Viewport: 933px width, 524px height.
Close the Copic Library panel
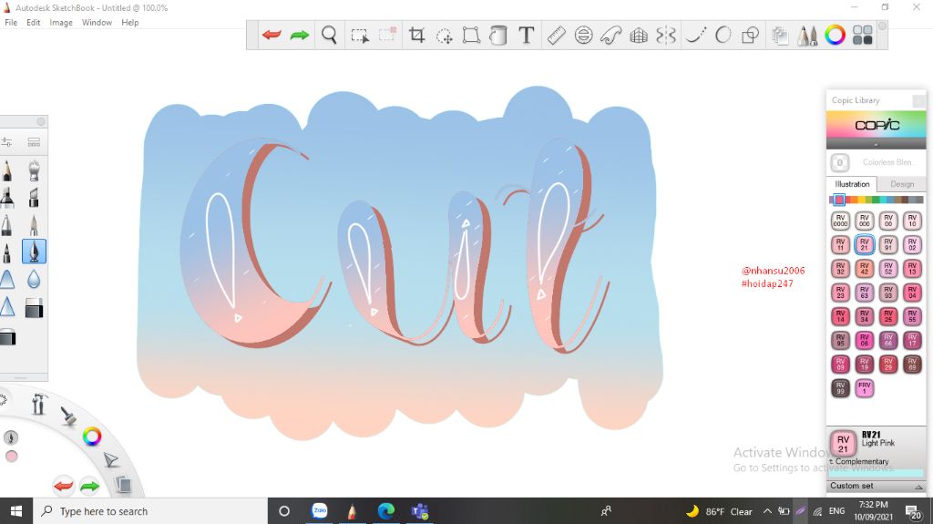click(x=918, y=101)
